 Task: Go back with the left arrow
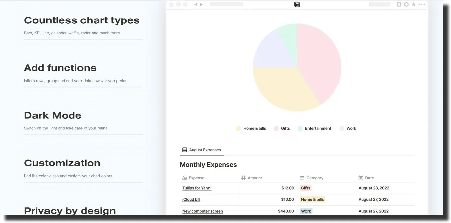(x=196, y=4)
